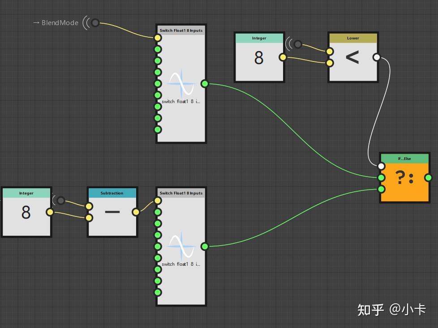Click the grey connector feeding the Subtraction node
Screen dimensions: 438x328
(x=61, y=200)
